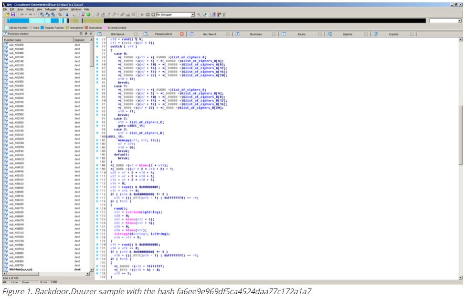This screenshot has height=299, width=464.
Task: Close the Hex View-A tab
Action: pyautogui.click(x=228, y=34)
